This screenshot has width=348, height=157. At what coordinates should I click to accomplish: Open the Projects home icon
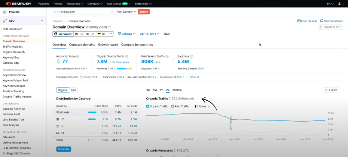coord(5,12)
